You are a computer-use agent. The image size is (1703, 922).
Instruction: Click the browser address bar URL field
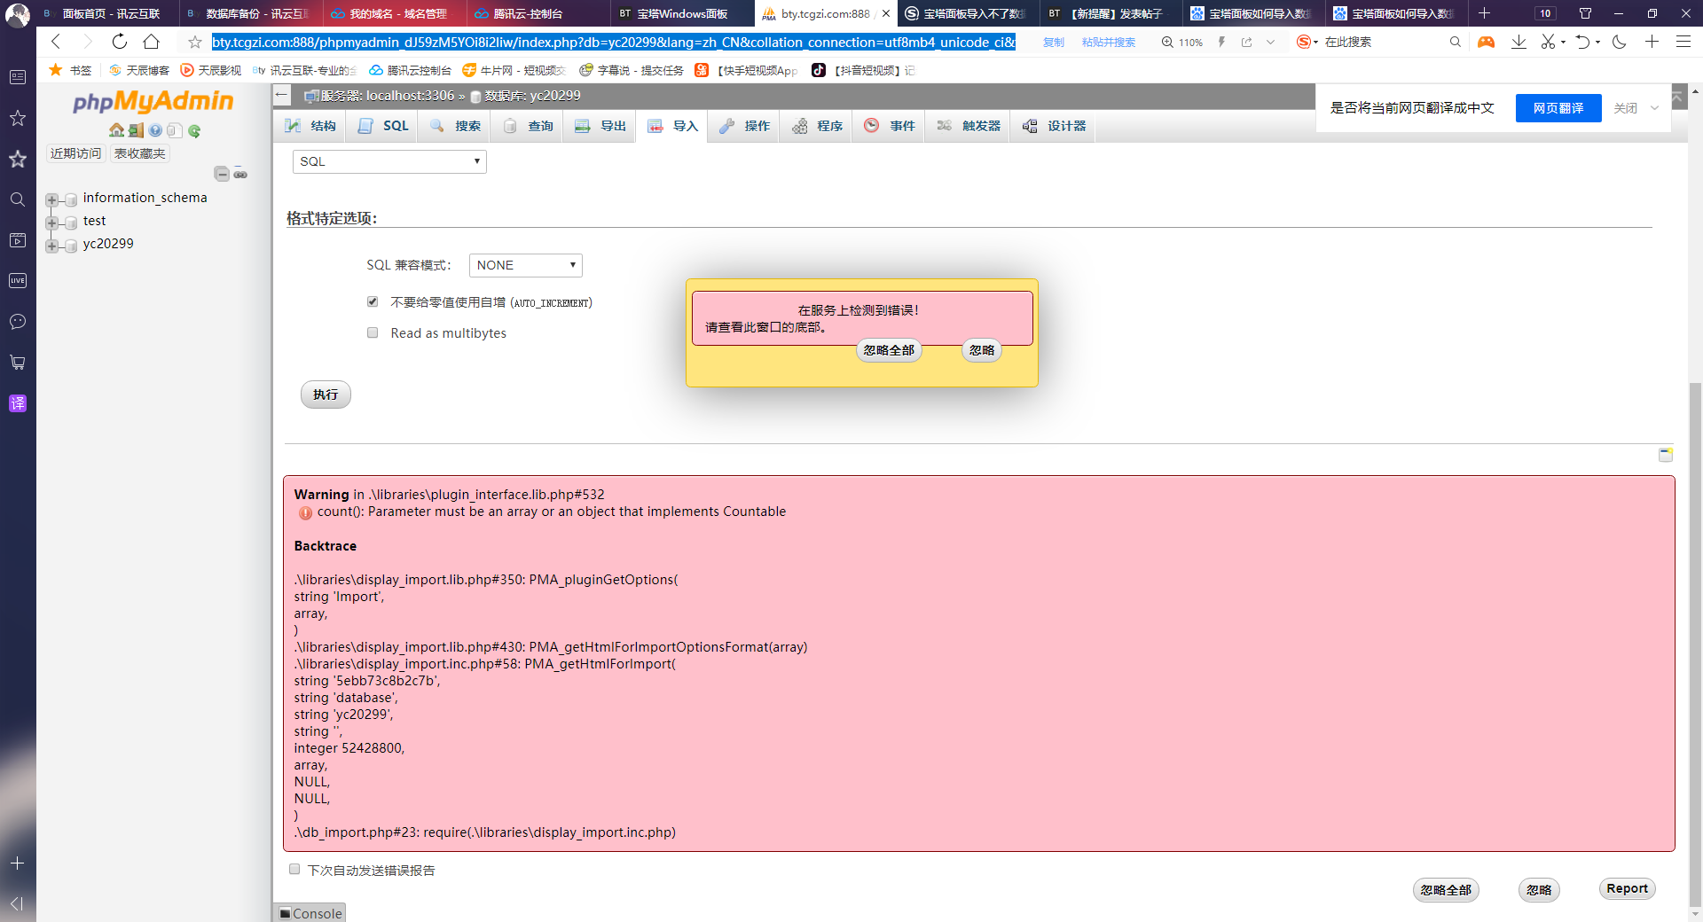point(613,42)
